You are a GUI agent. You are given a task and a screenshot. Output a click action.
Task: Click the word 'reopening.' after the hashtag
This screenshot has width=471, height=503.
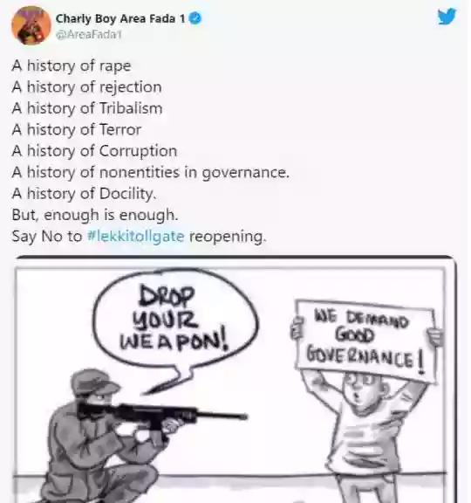[228, 237]
